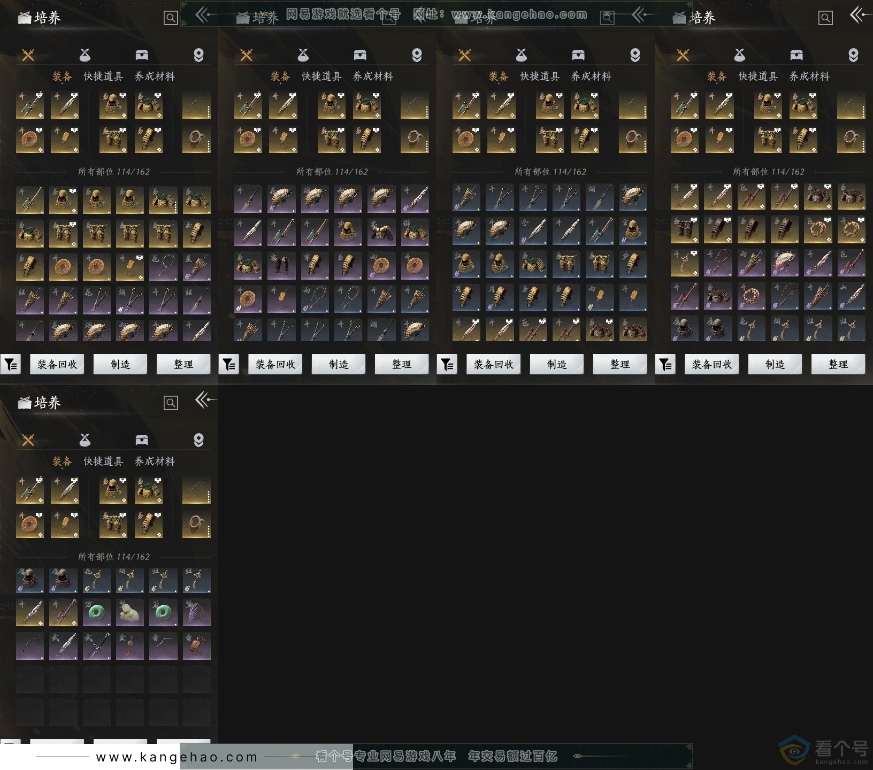Select chest category icon in third panel
The image size is (873, 770).
578,55
